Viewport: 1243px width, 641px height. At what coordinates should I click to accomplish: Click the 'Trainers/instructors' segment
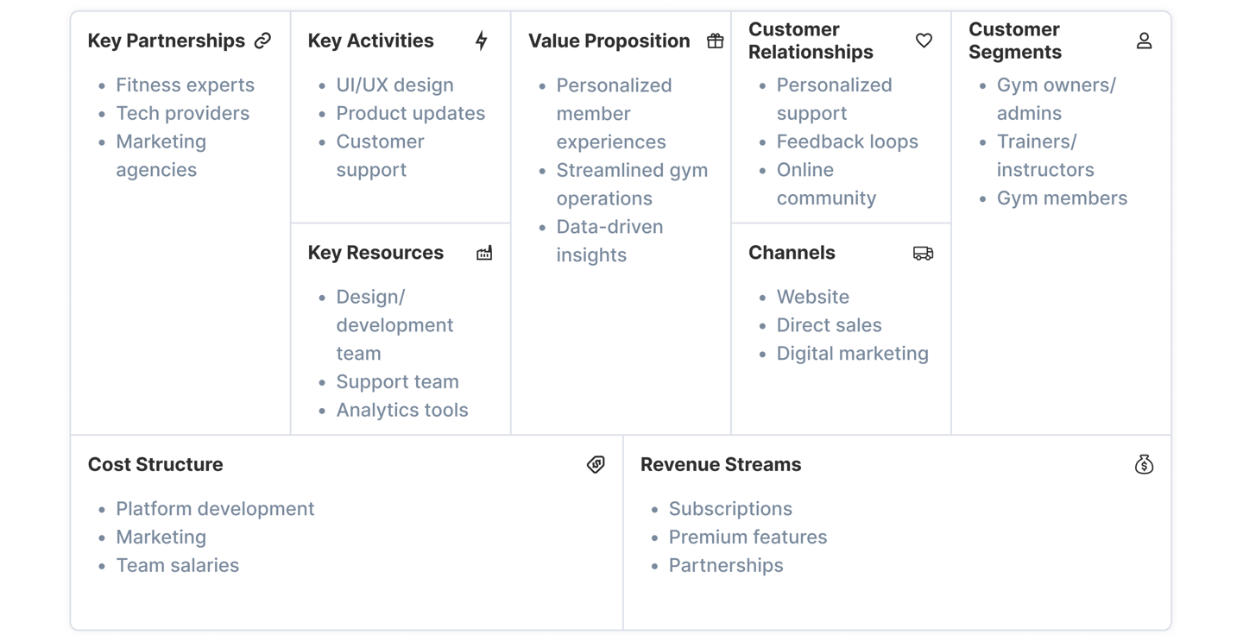tap(1045, 155)
